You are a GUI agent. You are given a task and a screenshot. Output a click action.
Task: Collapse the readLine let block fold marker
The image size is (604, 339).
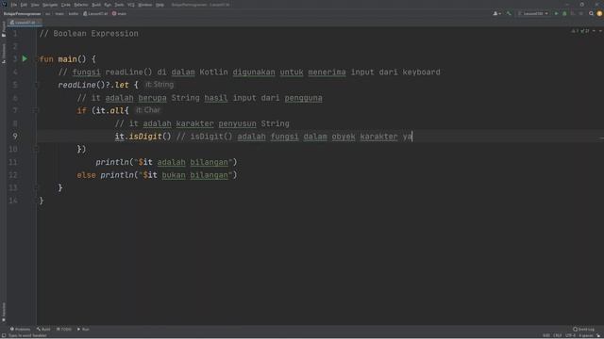pos(37,85)
